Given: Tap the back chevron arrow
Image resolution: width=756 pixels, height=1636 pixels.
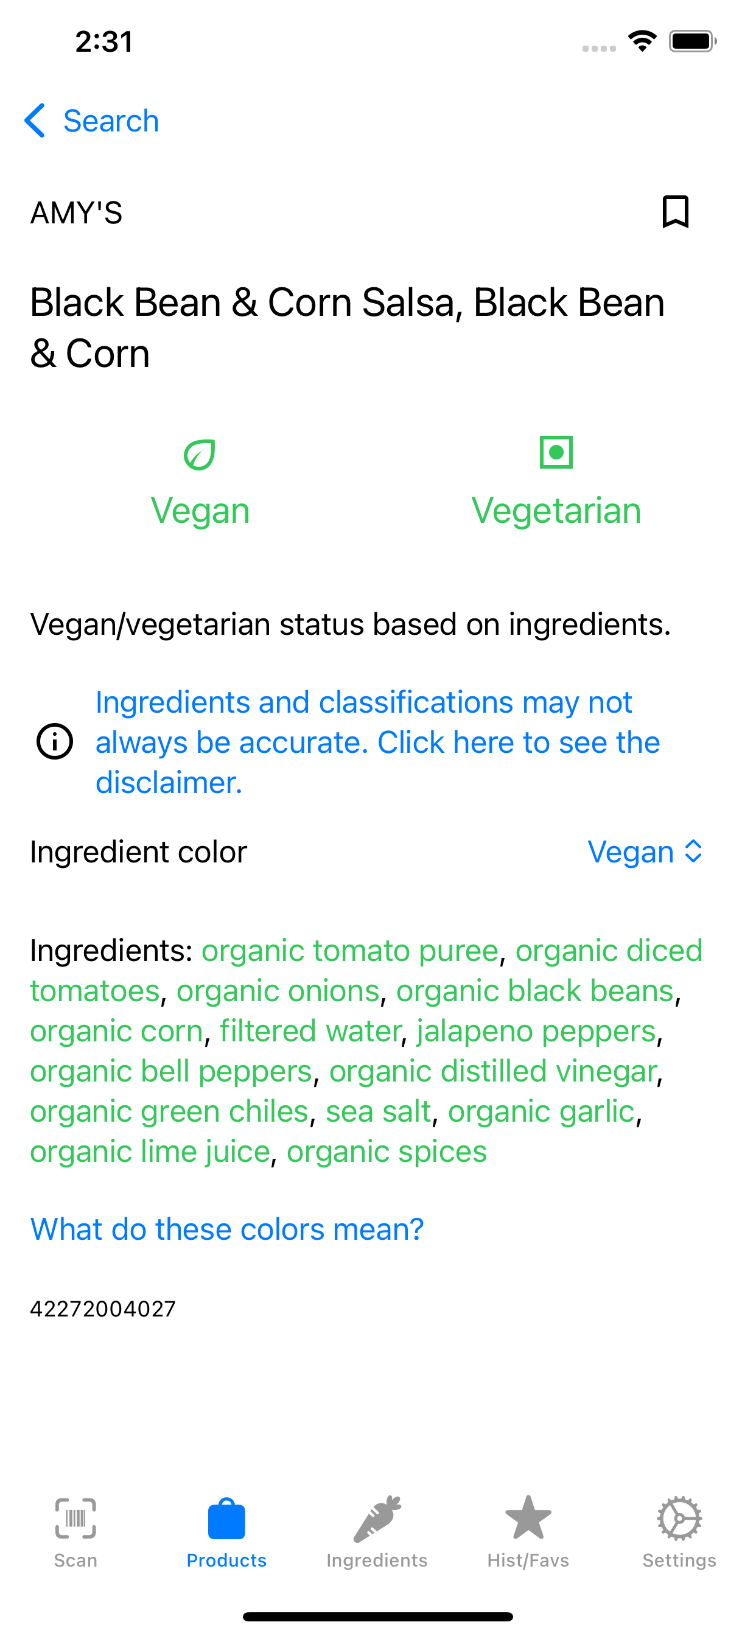Looking at the screenshot, I should 35,121.
